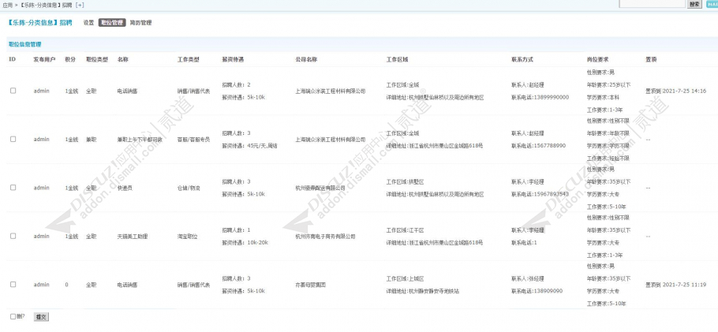Click the 置顶到 2021-7-25 14:16 text
Viewport: 718px width, 332px height.
(x=676, y=91)
